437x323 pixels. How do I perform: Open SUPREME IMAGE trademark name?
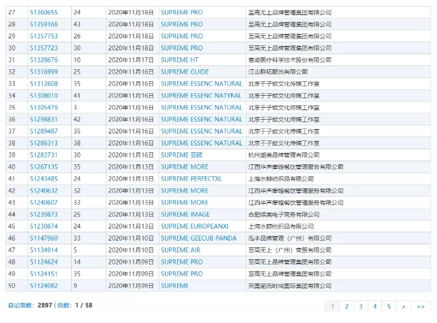(185, 215)
